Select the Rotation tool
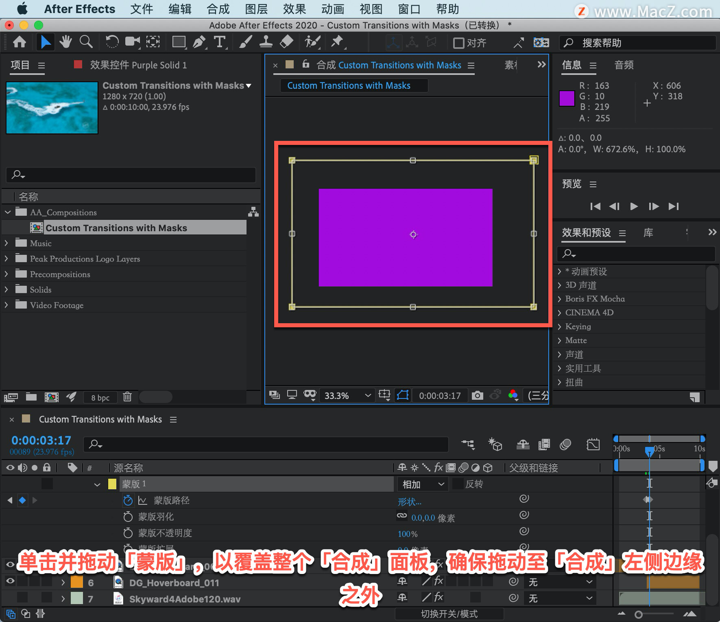This screenshot has height=622, width=720. tap(112, 42)
